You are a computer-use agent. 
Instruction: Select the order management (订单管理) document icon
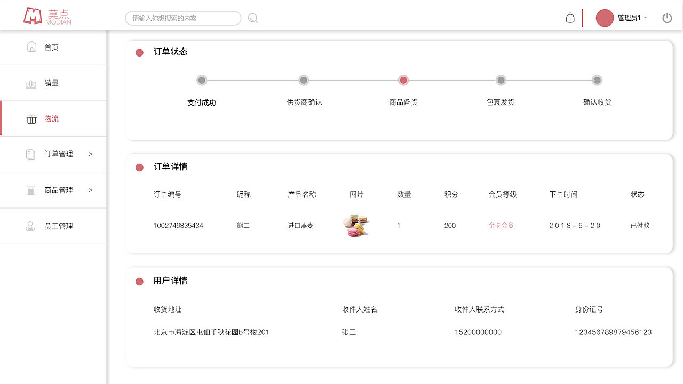(x=31, y=154)
